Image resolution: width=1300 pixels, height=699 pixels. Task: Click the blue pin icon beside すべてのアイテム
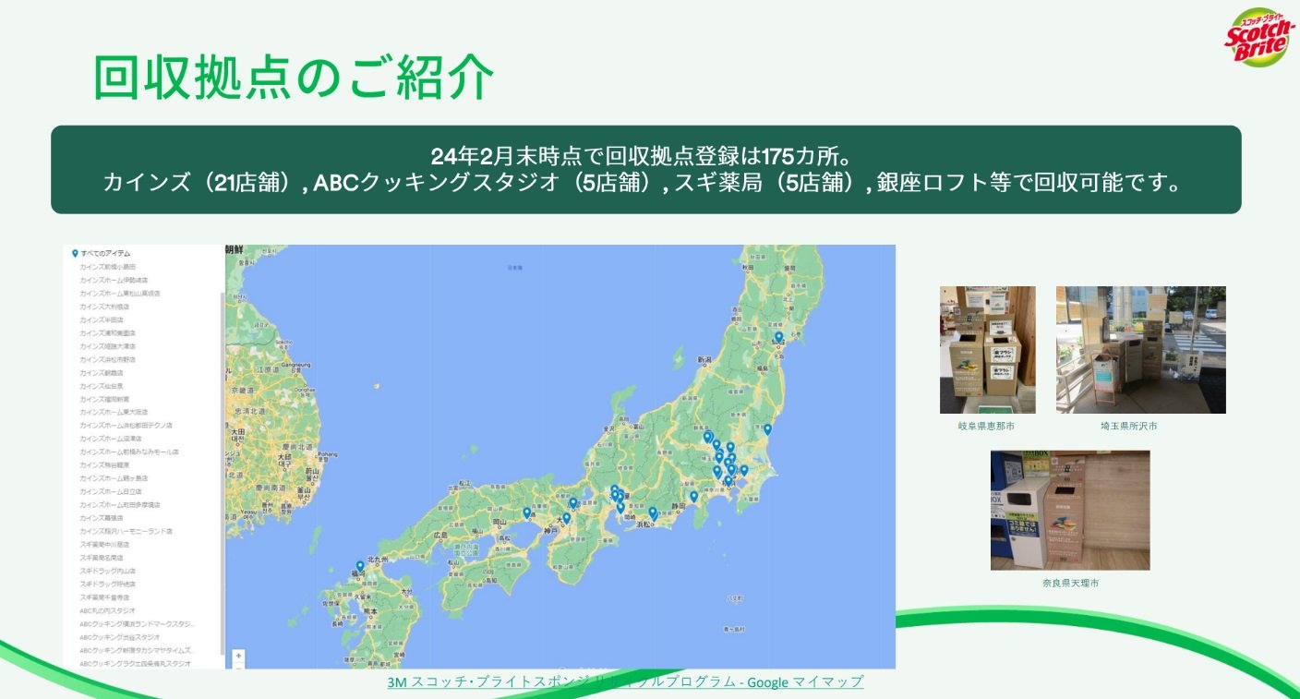pyautogui.click(x=75, y=253)
